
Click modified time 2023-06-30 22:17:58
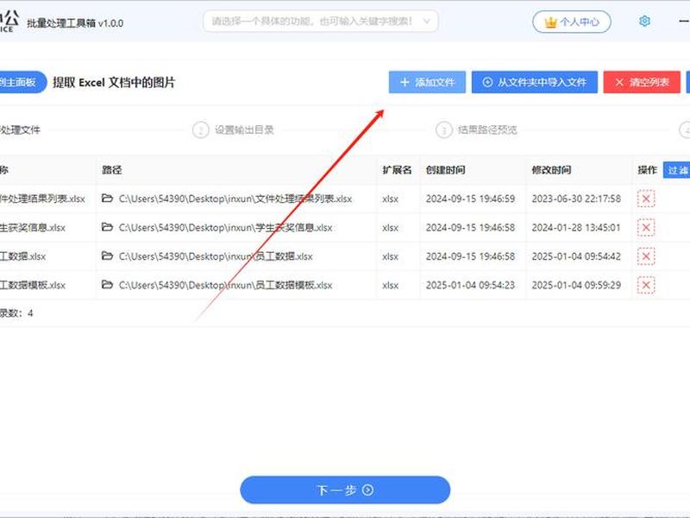point(576,199)
